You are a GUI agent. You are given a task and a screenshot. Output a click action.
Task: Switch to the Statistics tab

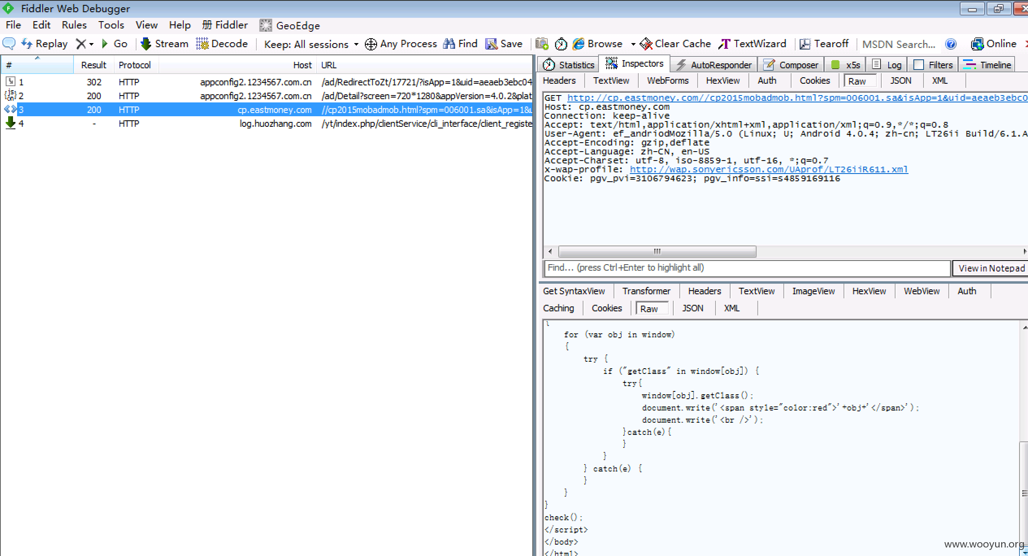coord(568,65)
